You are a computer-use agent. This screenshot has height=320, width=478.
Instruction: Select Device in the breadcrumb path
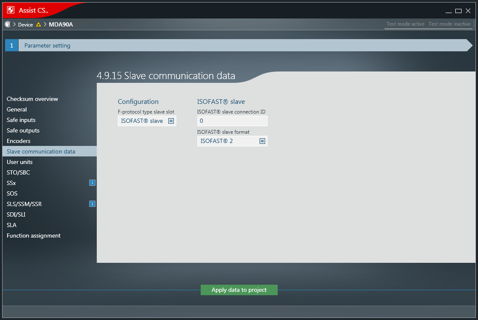(x=26, y=25)
